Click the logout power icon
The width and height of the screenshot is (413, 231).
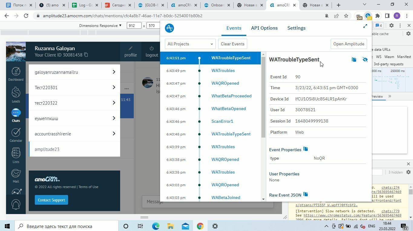(152, 52)
